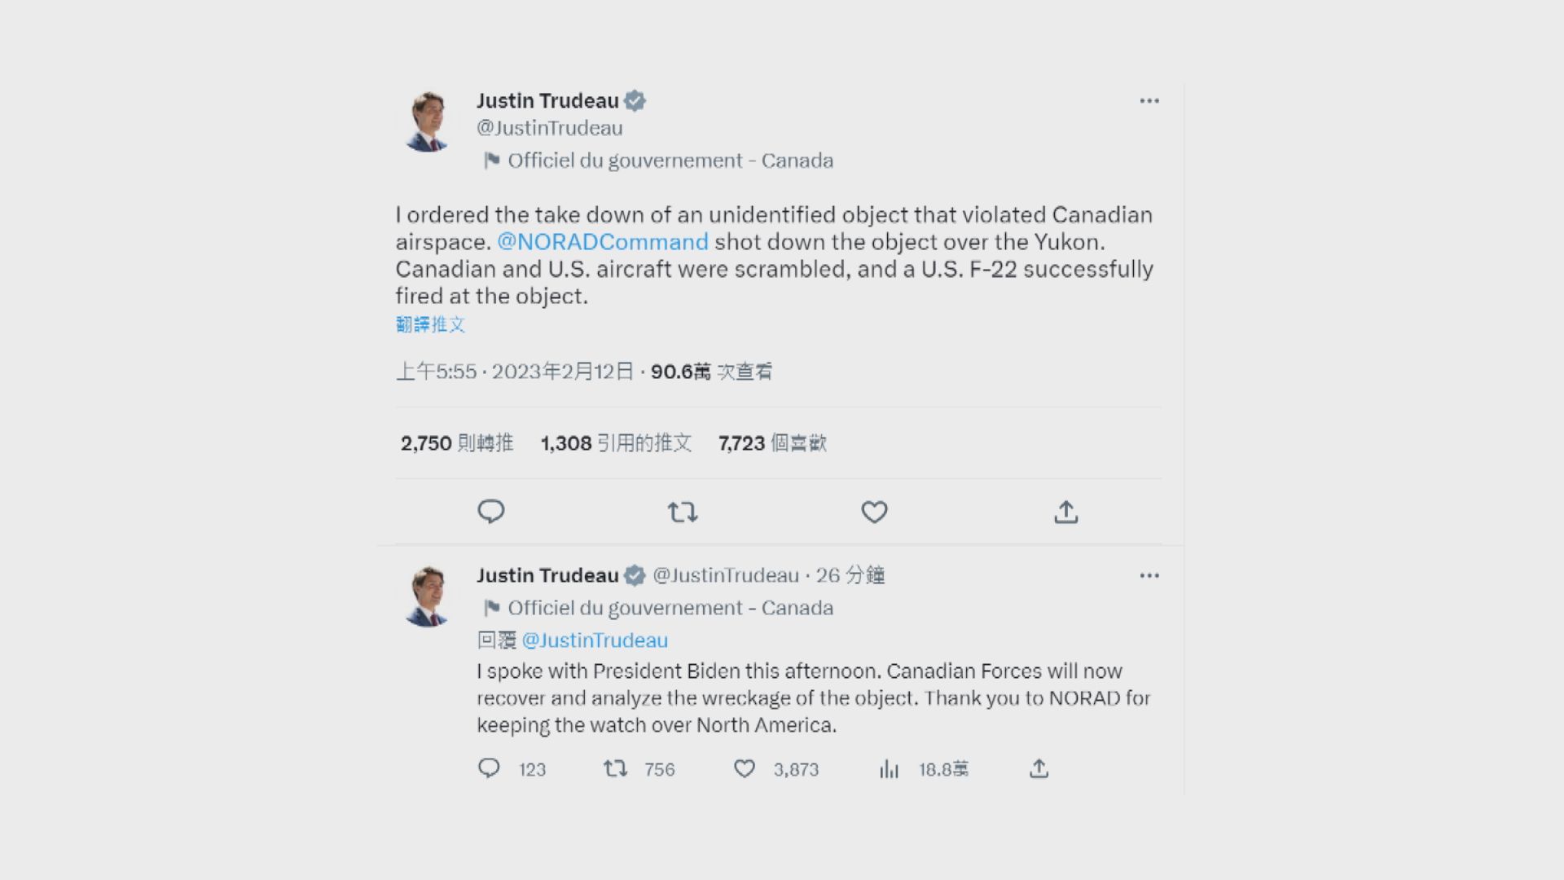Retweet the main Trudeau tweet
This screenshot has height=880, width=1564.
(x=683, y=512)
